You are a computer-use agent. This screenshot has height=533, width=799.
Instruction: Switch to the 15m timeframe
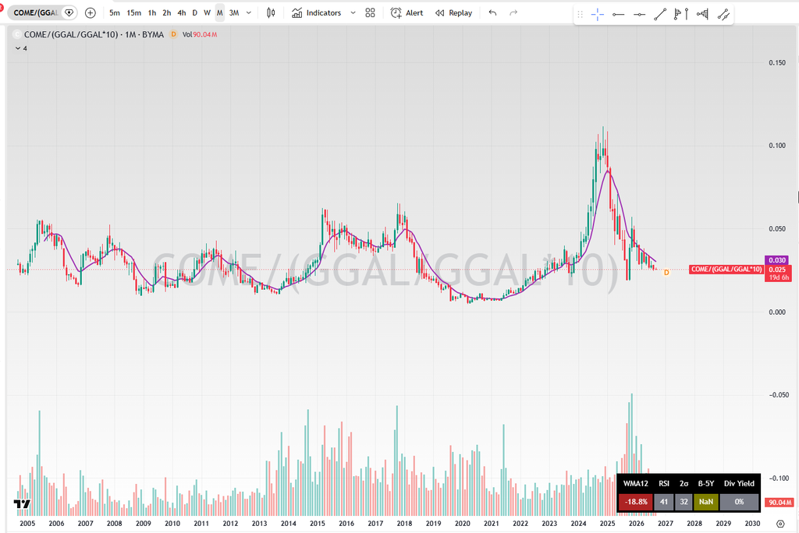(134, 12)
